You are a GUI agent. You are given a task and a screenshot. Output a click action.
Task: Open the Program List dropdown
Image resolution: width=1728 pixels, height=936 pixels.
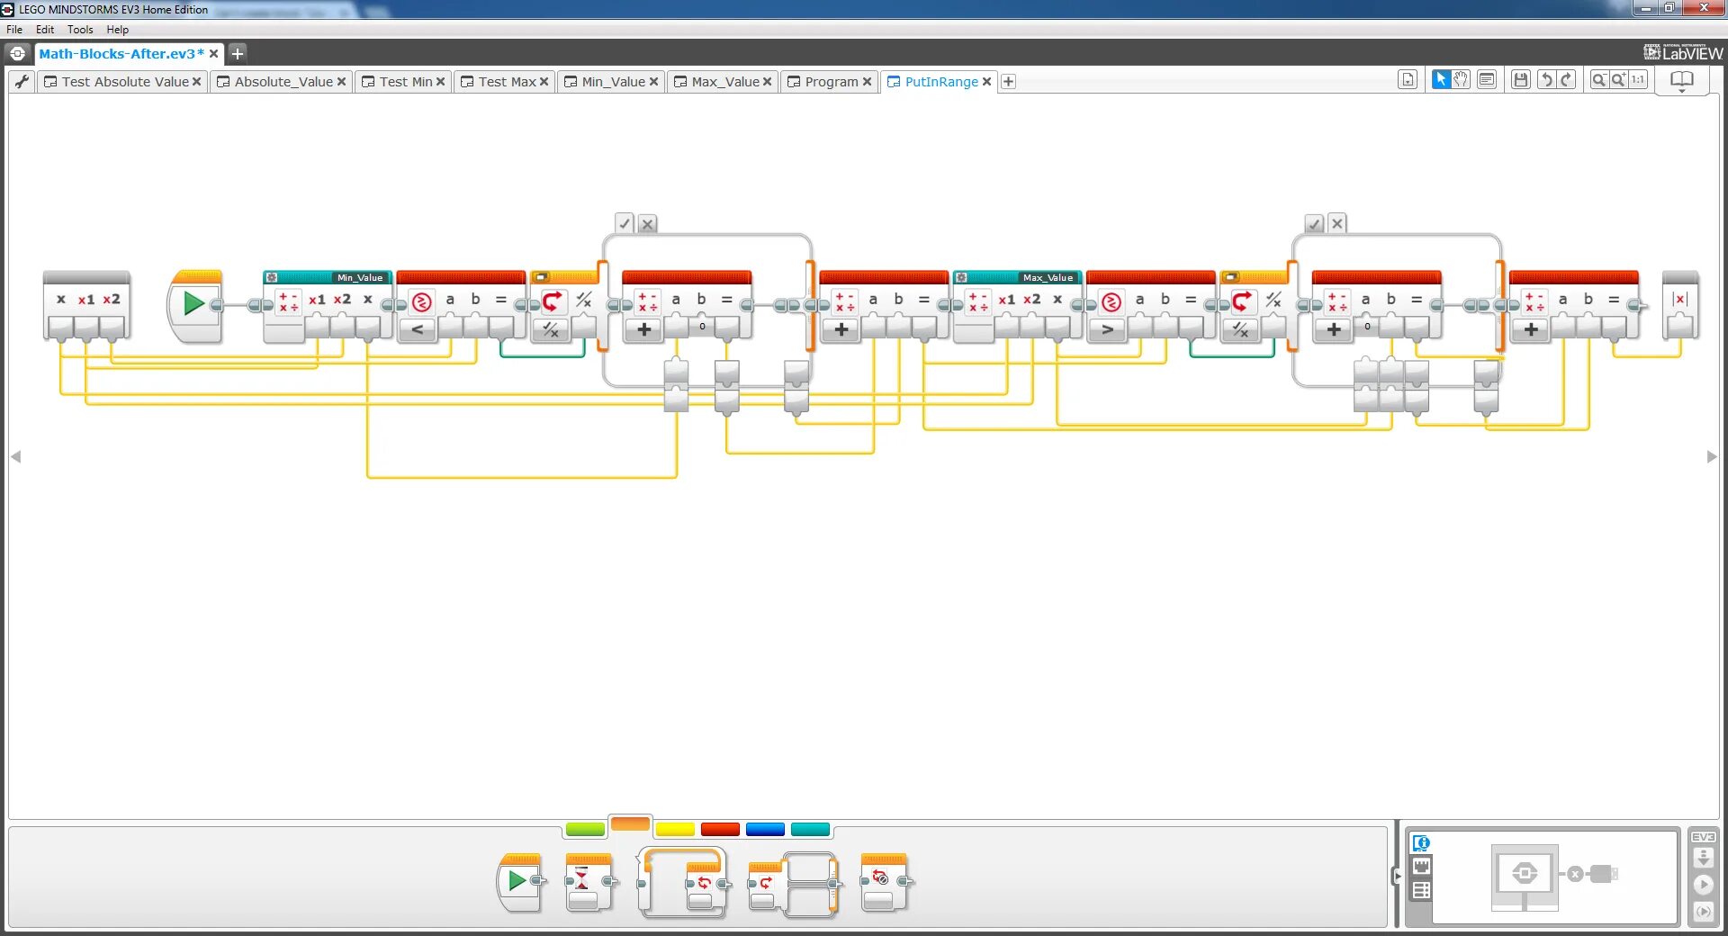pos(1408,79)
